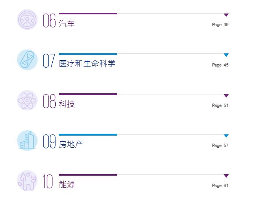Expand the blue arrow for section 09

226,136
